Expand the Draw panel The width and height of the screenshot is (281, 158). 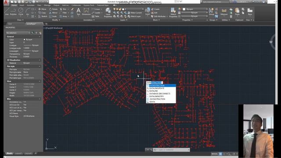click(x=20, y=20)
